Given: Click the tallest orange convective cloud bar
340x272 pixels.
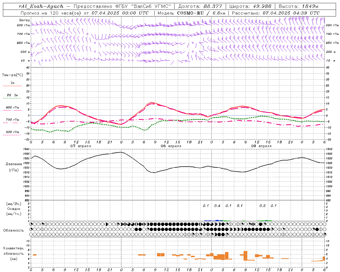Looking at the screenshot, I should pos(245,256).
